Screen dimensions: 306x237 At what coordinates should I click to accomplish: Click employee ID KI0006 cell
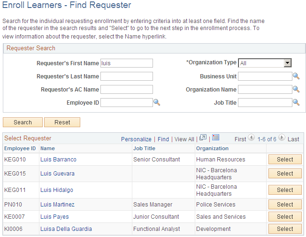[x=13, y=229]
